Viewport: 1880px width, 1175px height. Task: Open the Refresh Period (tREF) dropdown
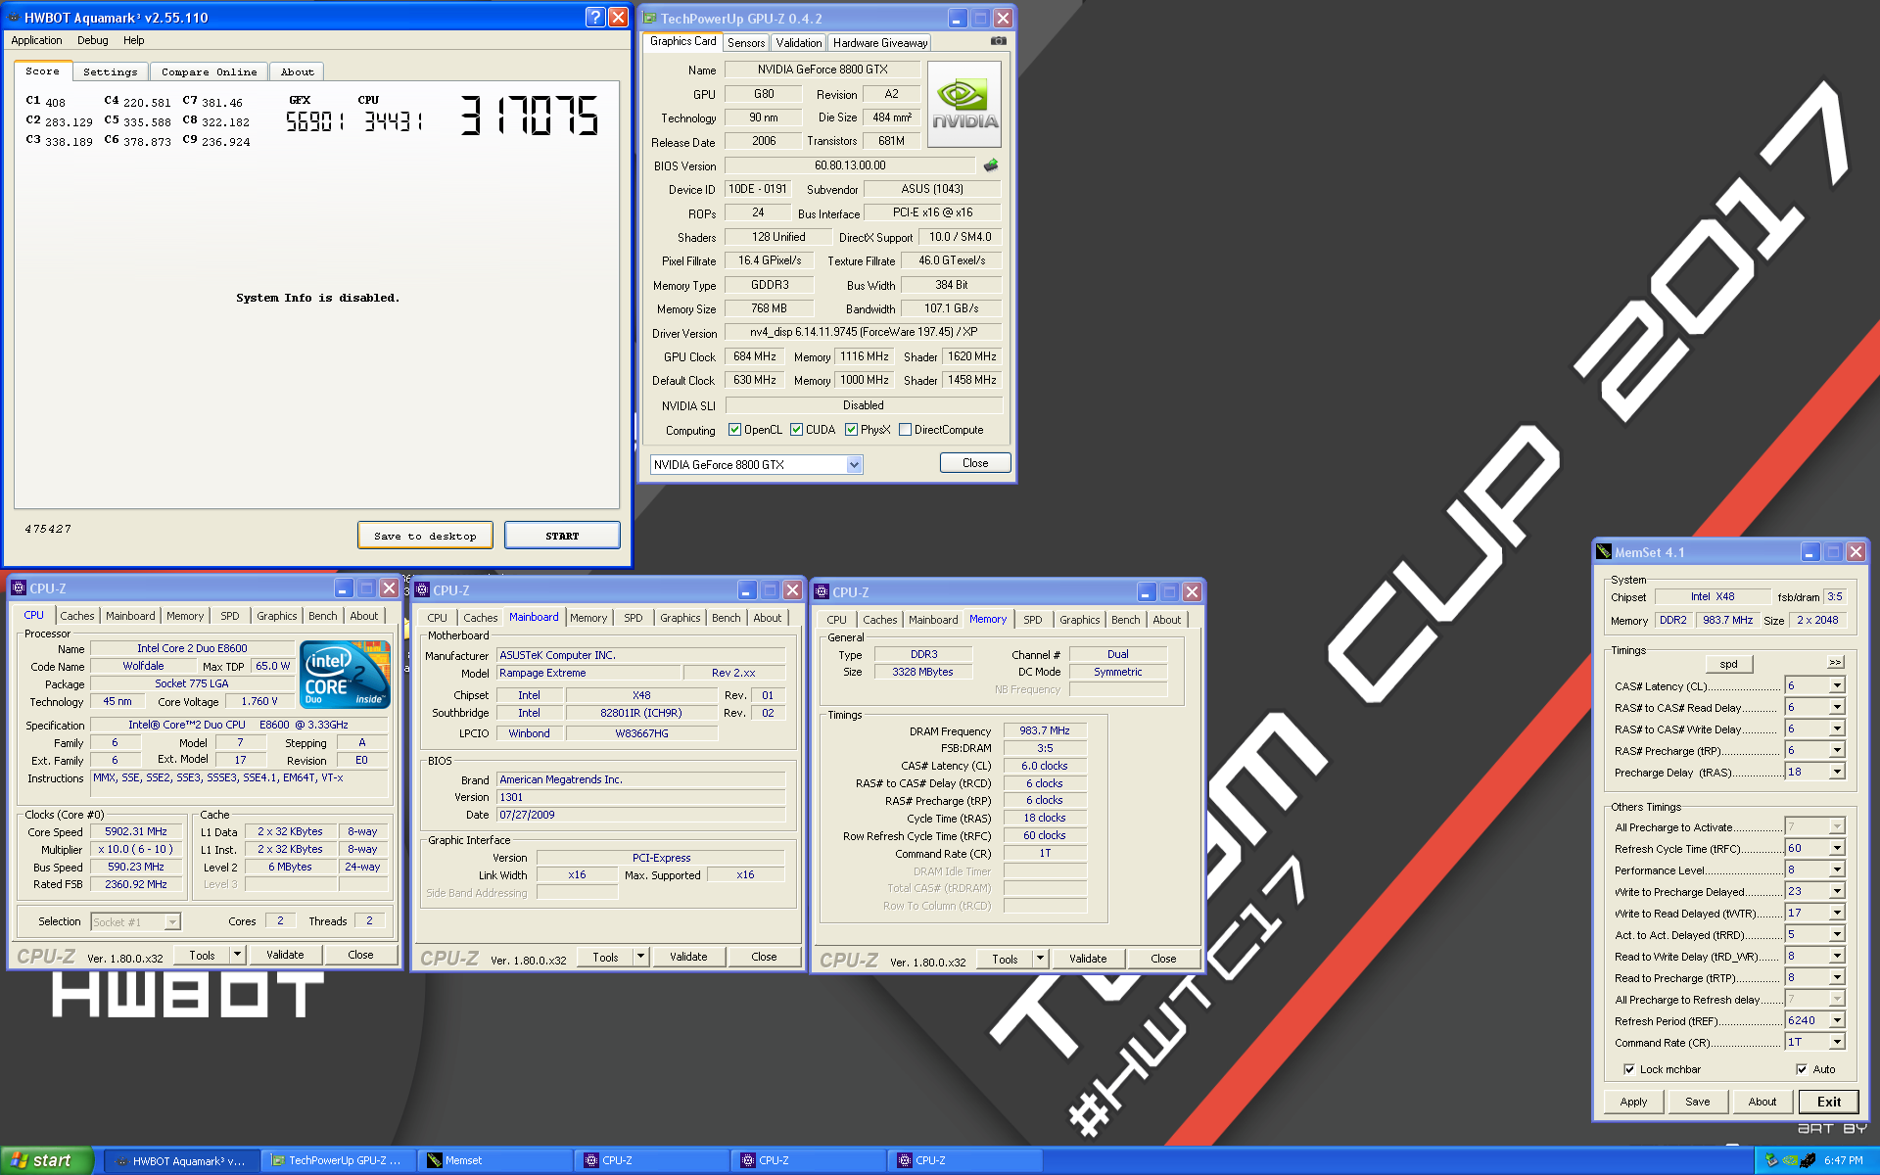click(x=1837, y=1020)
